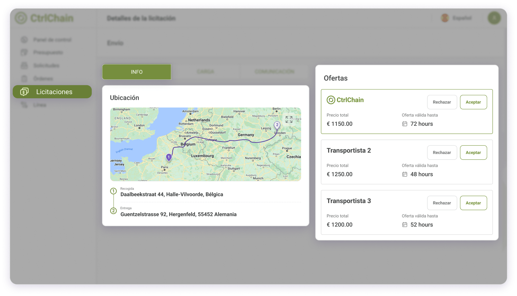Open Solicitudes in the sidebar
The image size is (517, 296).
pyautogui.click(x=46, y=65)
